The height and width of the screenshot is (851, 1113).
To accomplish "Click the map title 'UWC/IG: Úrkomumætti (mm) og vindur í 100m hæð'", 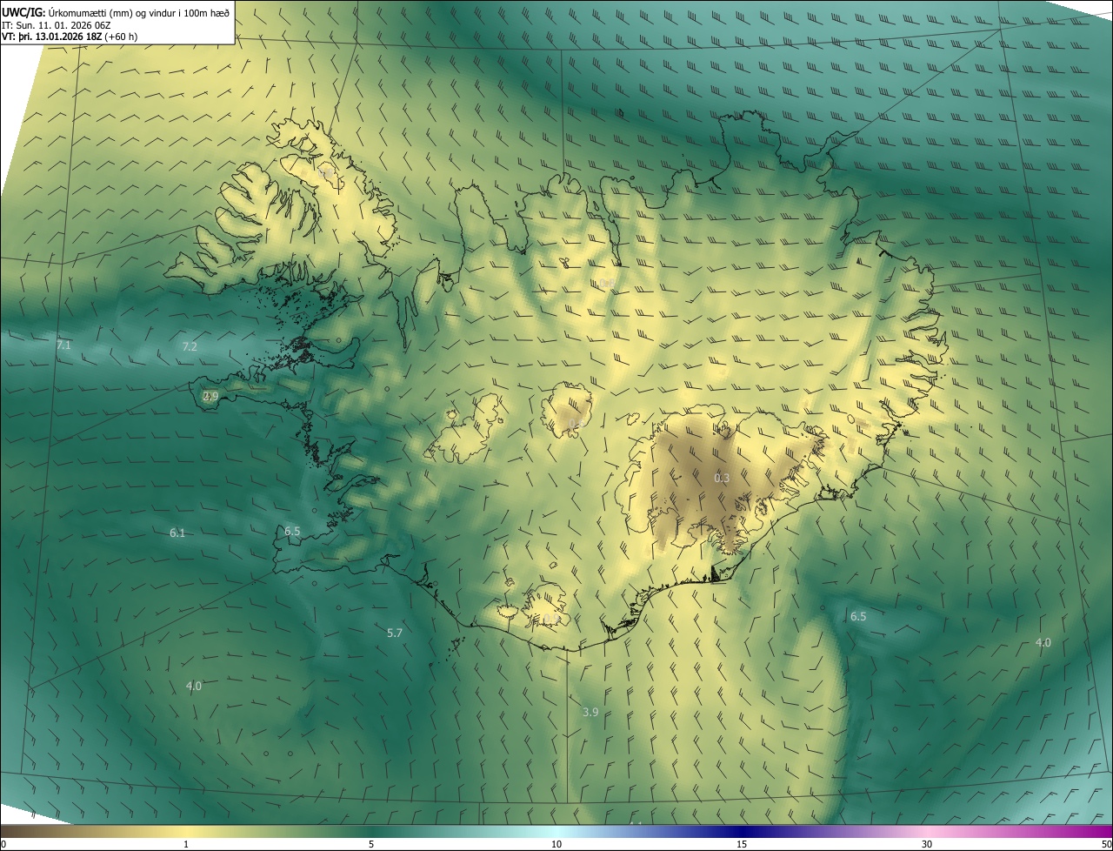I will (116, 12).
